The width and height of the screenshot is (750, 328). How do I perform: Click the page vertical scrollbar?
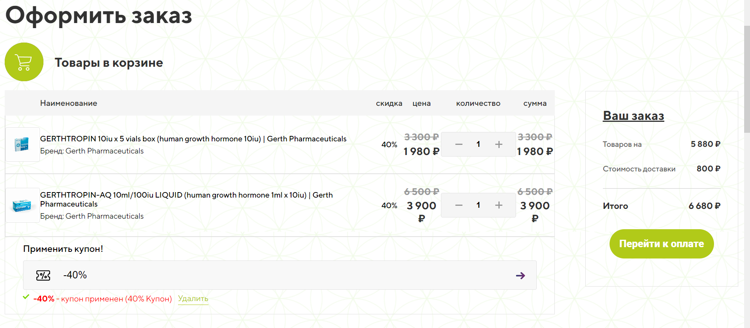[x=746, y=78]
